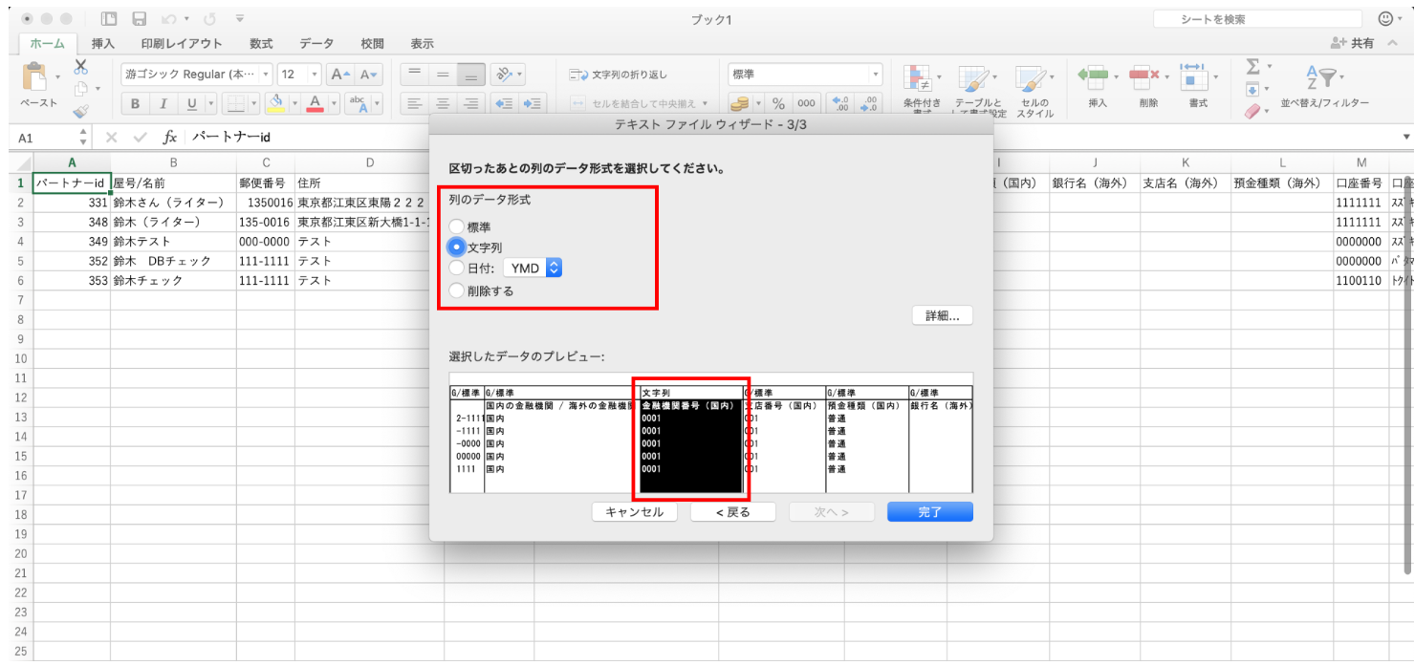
Task: Toggle Italic formatting button
Action: coord(163,104)
